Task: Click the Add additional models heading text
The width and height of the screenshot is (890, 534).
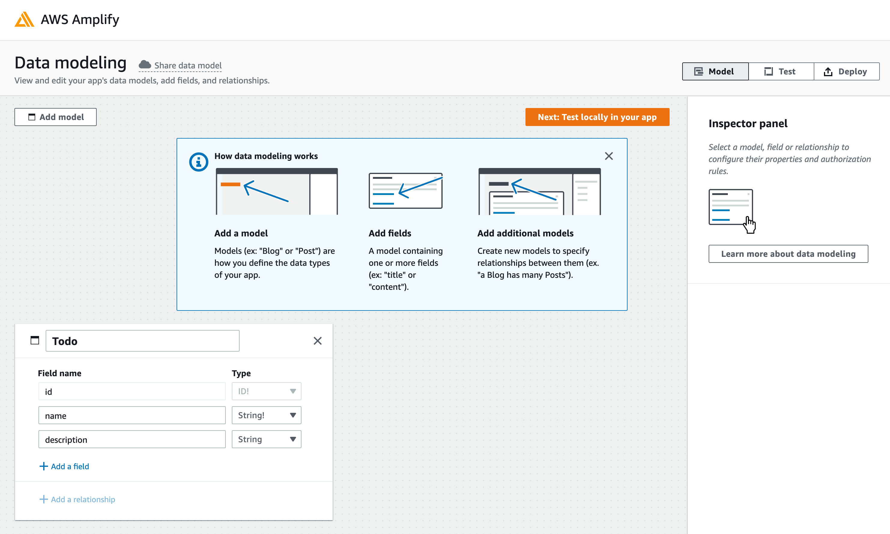Action: click(x=525, y=233)
